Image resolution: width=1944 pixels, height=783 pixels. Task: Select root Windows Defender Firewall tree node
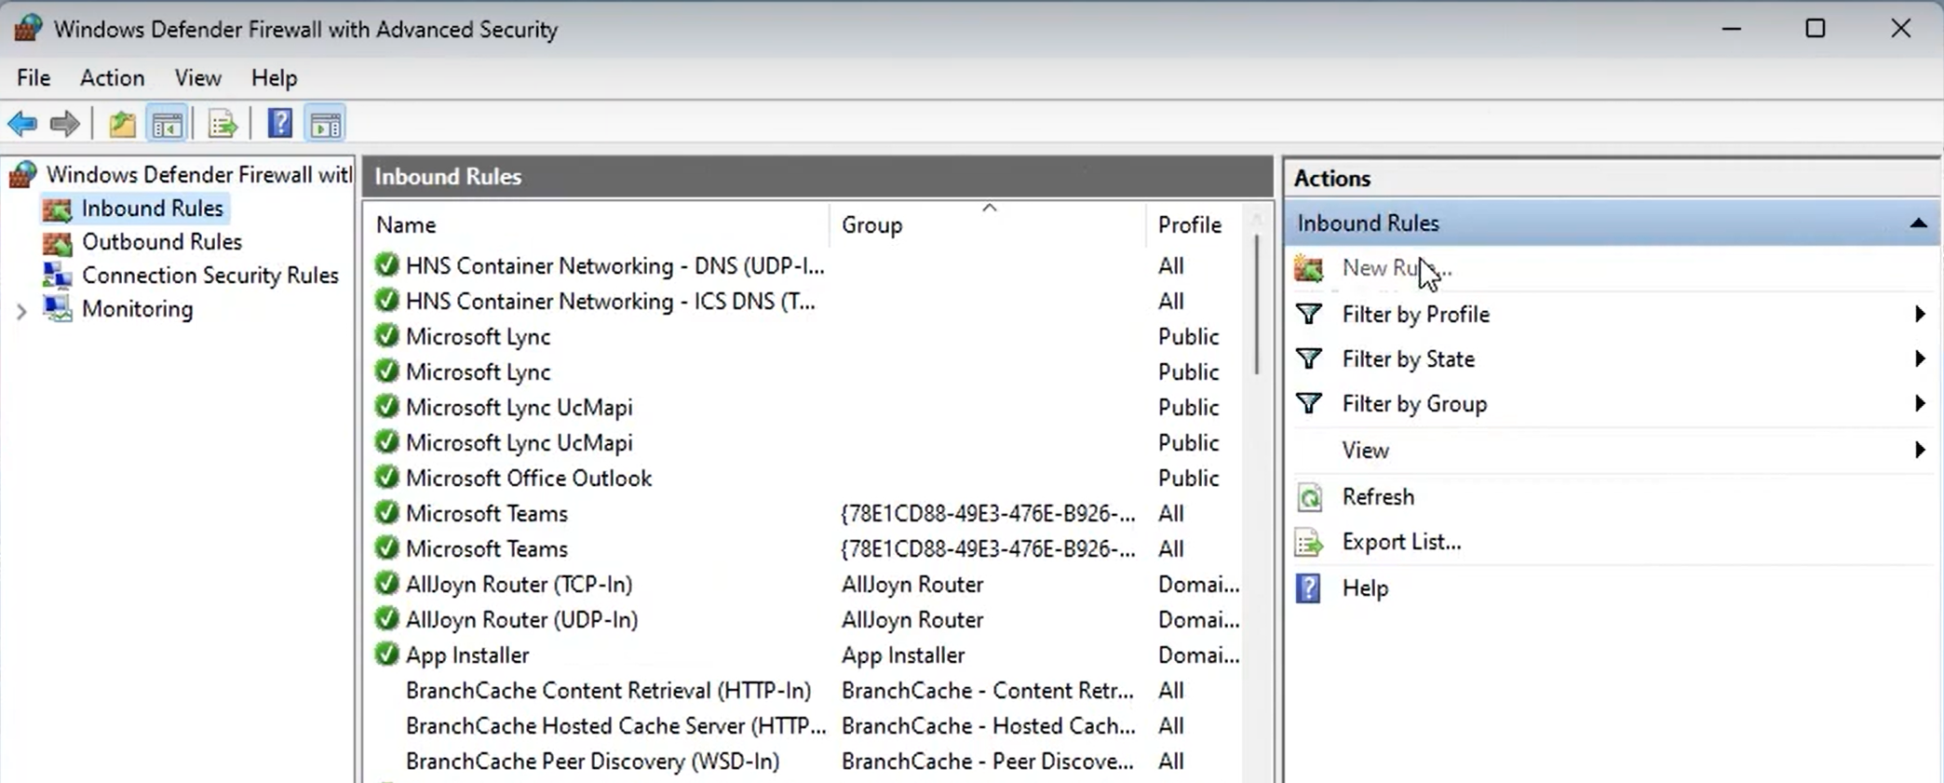(199, 174)
